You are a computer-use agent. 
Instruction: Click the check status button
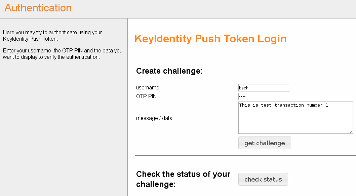[x=263, y=179]
